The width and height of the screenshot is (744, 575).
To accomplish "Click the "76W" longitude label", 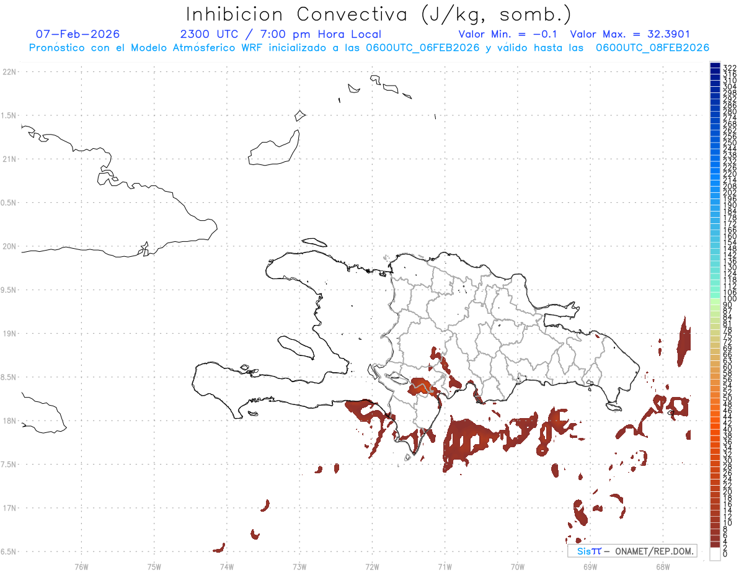I will point(82,567).
